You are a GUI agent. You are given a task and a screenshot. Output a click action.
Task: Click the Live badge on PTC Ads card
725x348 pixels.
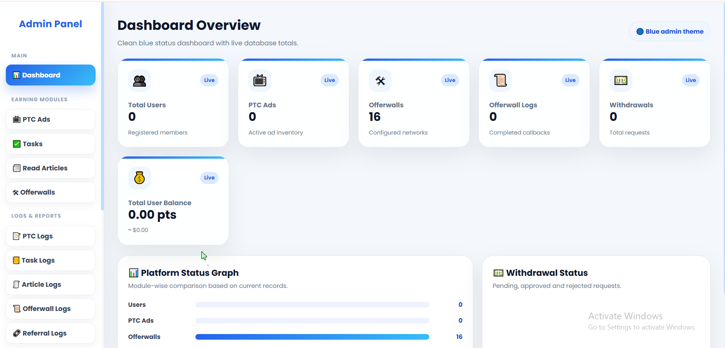(330, 80)
